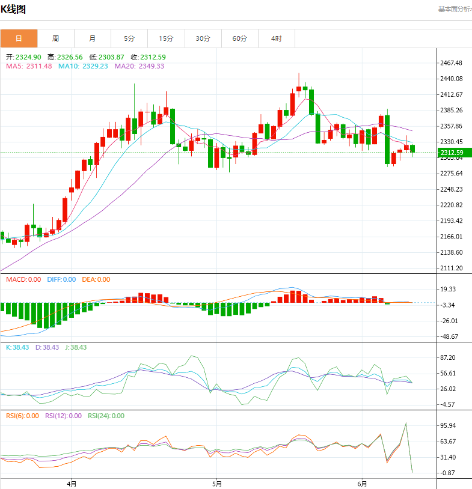Switch to the 月 monthly tab
The image size is (472, 489).
click(x=92, y=38)
